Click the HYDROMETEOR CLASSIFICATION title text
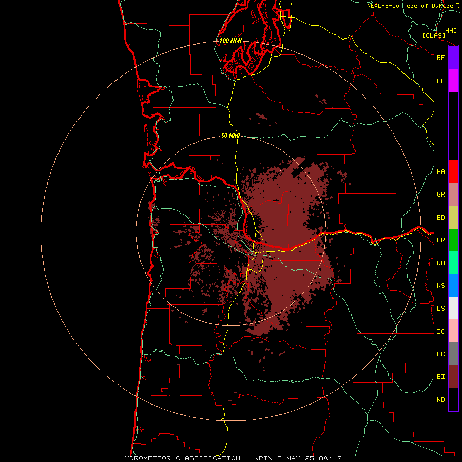Viewport: 462px width, 462px height. coord(180,458)
